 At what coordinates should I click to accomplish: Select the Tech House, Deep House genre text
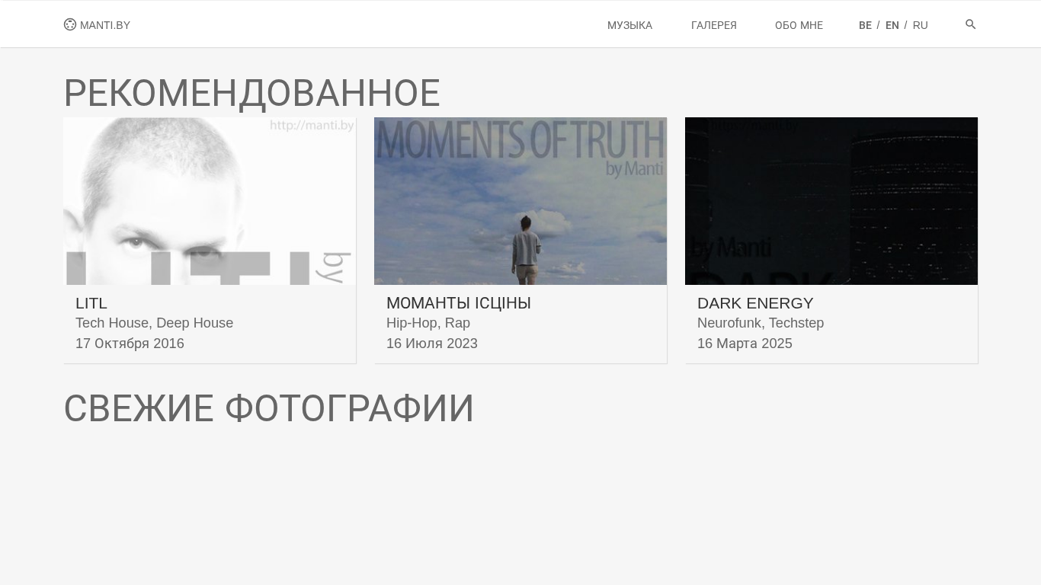(154, 323)
